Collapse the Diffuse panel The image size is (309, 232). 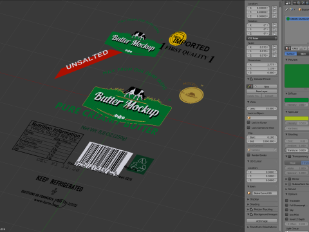click(x=286, y=93)
